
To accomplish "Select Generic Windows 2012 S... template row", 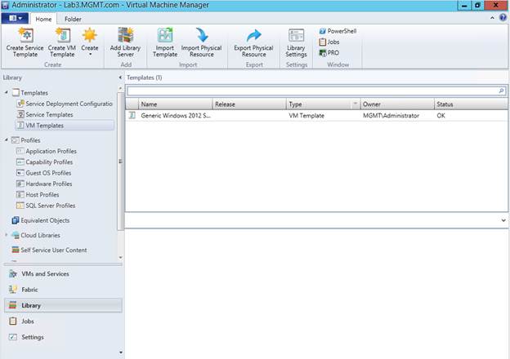I will [x=316, y=116].
